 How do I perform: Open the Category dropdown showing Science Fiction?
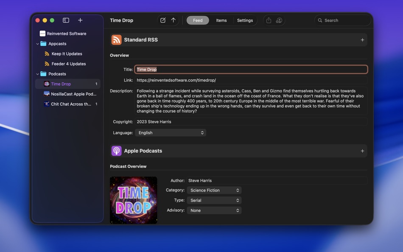click(214, 190)
